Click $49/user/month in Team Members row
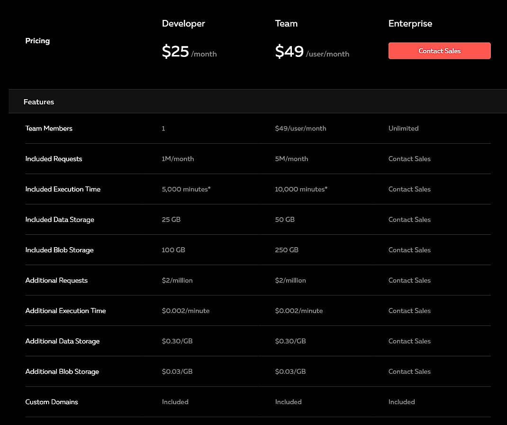Image resolution: width=507 pixels, height=425 pixels. [x=300, y=129]
